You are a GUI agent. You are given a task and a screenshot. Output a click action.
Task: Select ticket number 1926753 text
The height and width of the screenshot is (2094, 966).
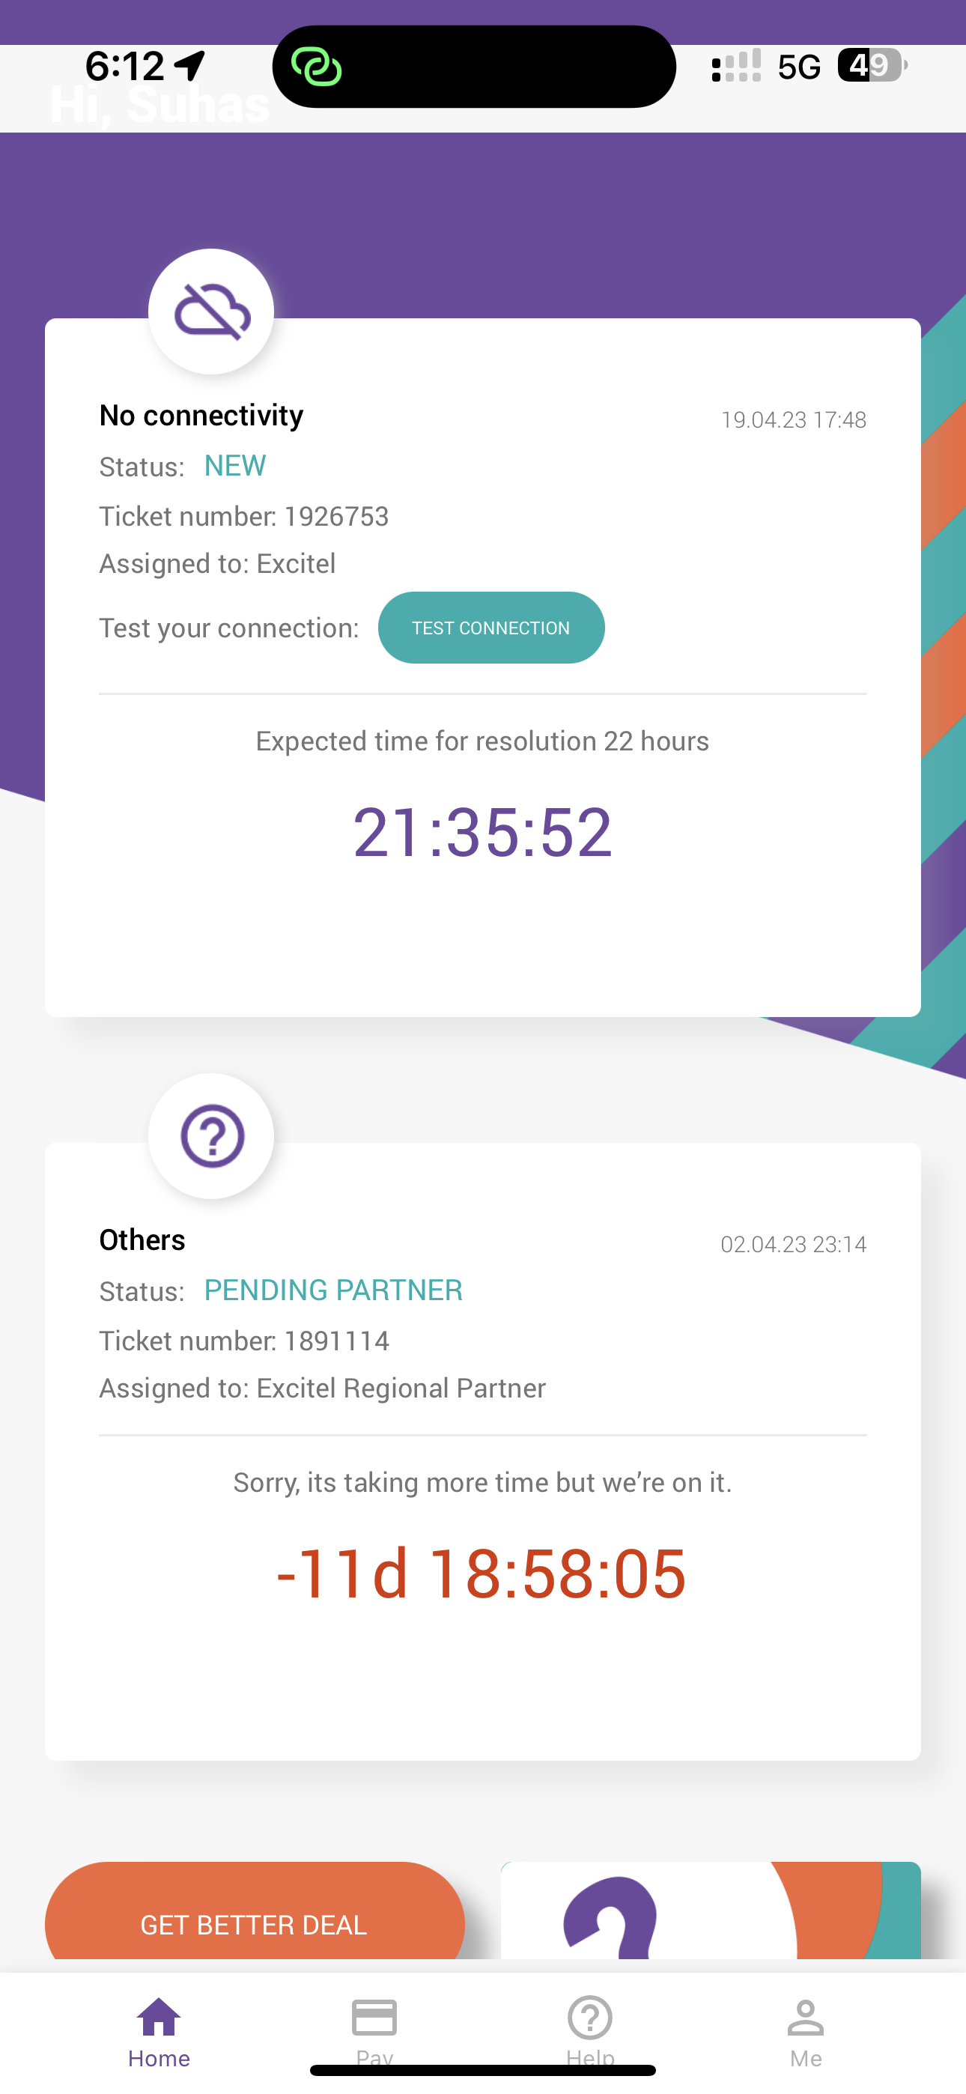point(244,516)
